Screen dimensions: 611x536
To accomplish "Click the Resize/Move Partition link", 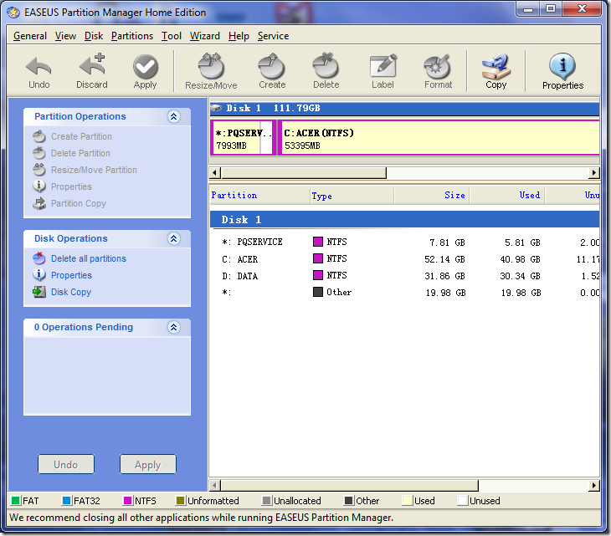I will pos(95,170).
